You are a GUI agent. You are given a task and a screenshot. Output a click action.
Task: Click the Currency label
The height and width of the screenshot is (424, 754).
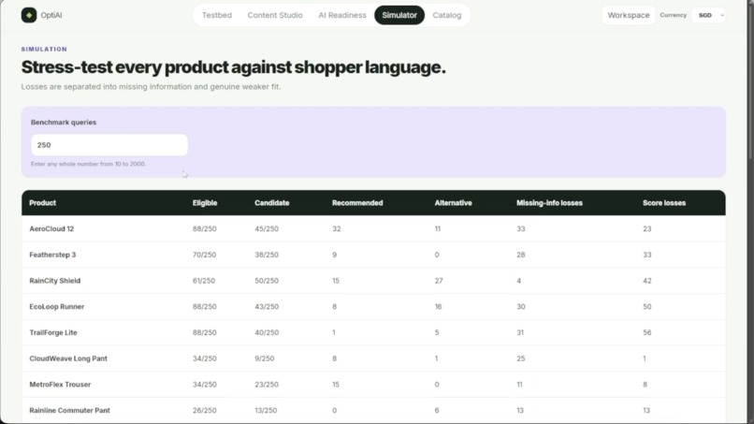pos(673,15)
